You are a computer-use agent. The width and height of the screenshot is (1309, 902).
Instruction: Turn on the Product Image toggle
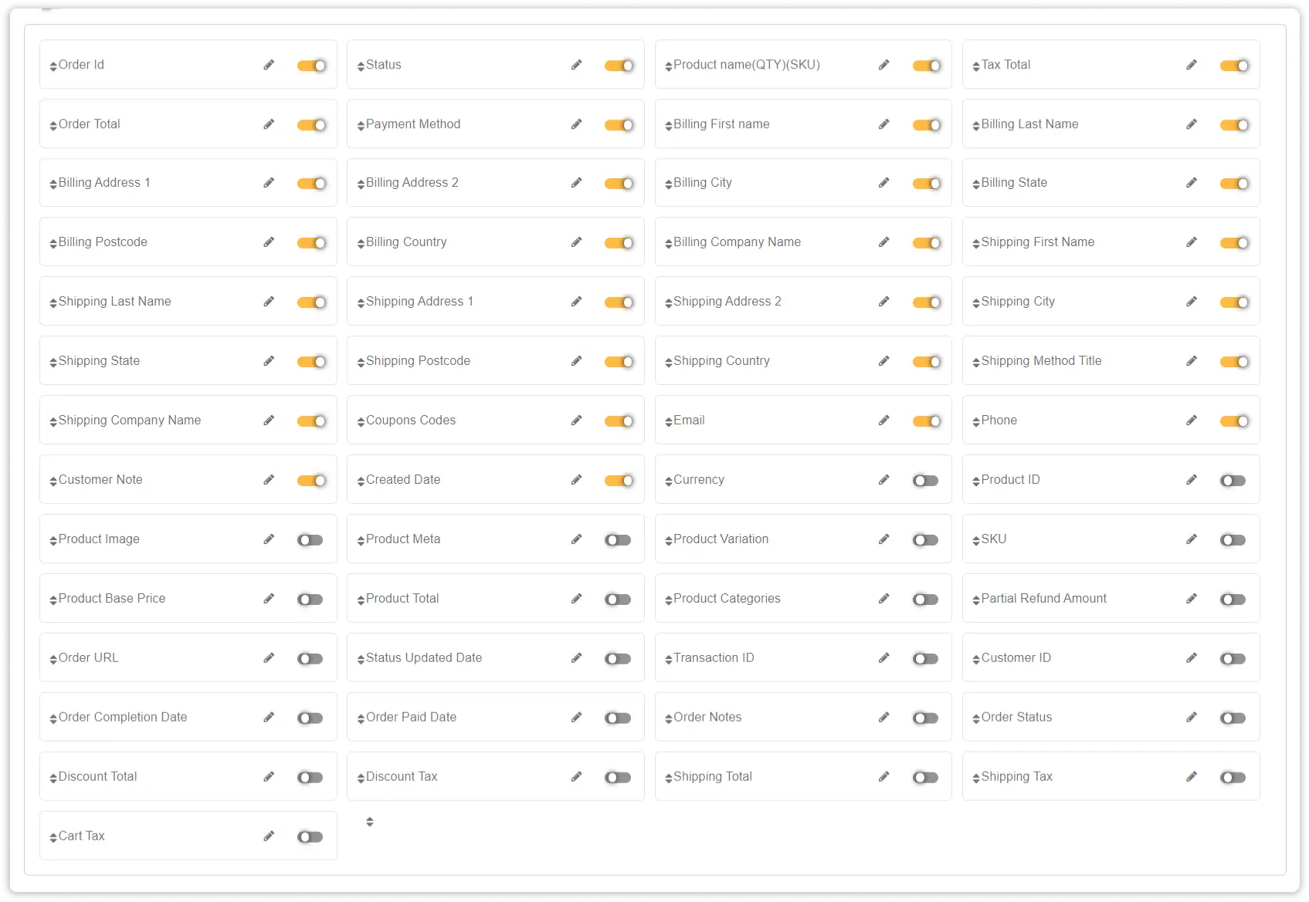[x=310, y=540]
